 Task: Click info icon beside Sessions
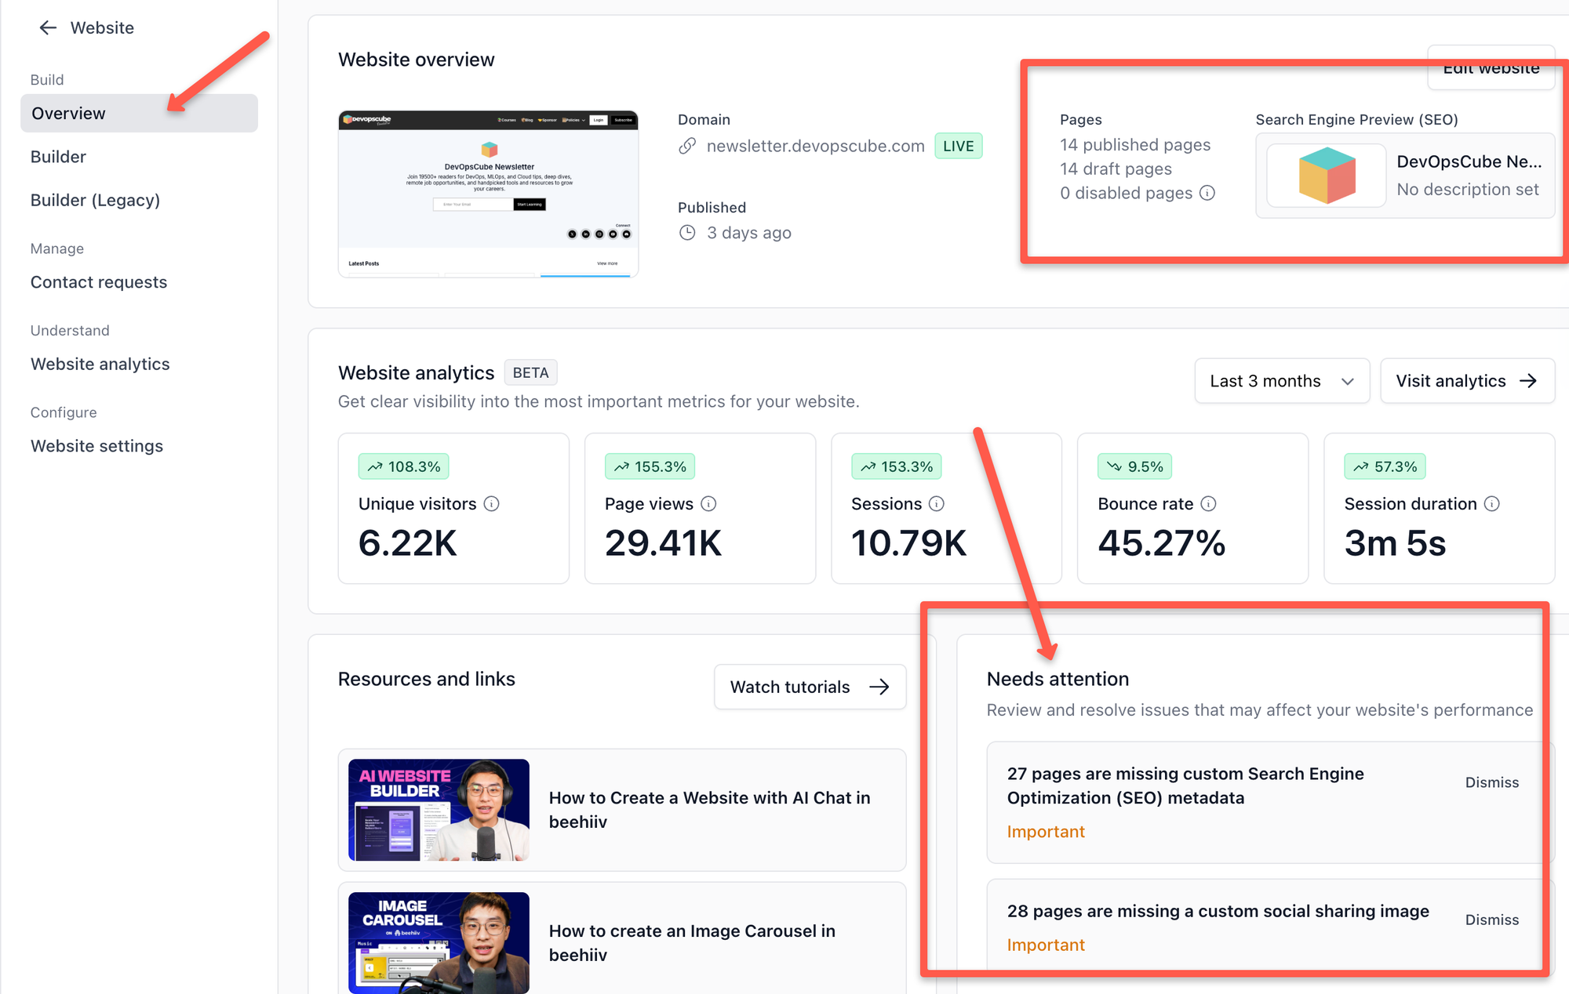tap(937, 504)
